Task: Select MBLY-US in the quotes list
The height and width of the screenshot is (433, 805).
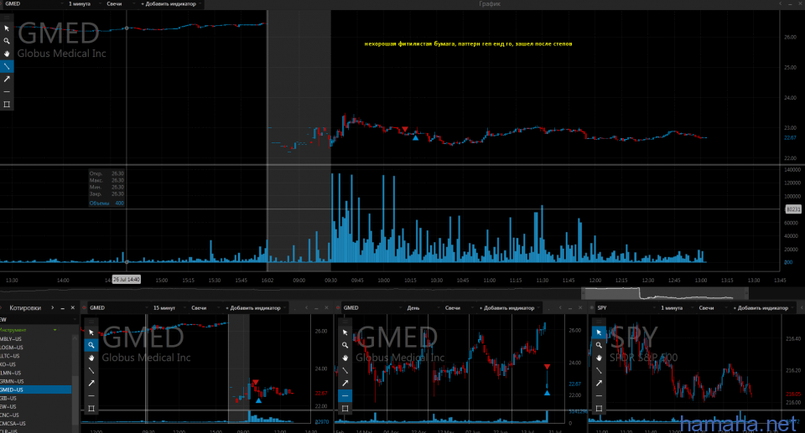Action: pos(36,338)
